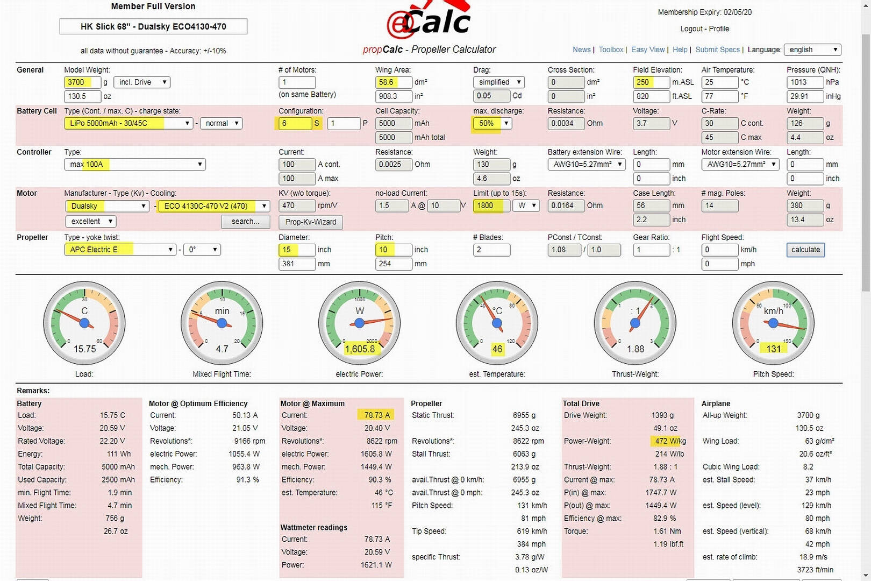The width and height of the screenshot is (871, 581).
Task: Click the model name title field
Action: (x=153, y=26)
